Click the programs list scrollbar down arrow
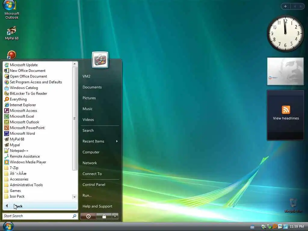This screenshot has width=308, height=231. coord(75,197)
